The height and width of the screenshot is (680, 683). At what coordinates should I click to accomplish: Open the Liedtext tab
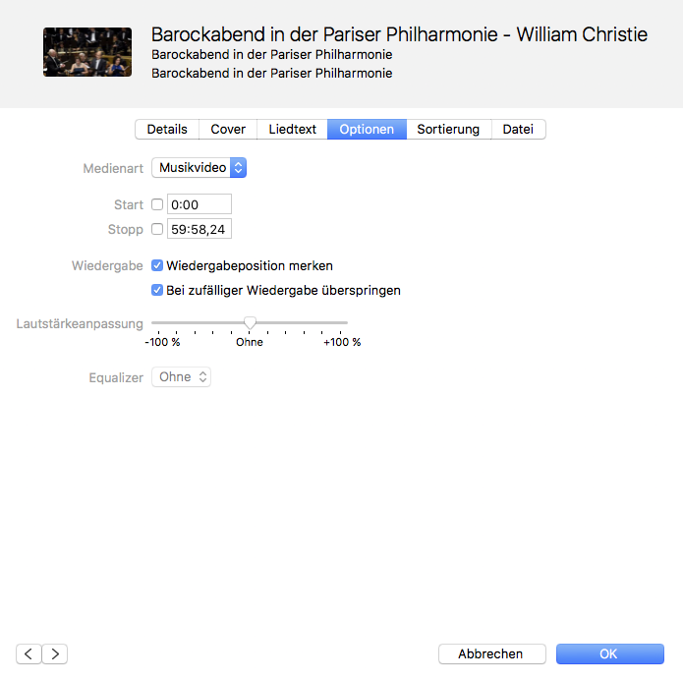pos(292,129)
